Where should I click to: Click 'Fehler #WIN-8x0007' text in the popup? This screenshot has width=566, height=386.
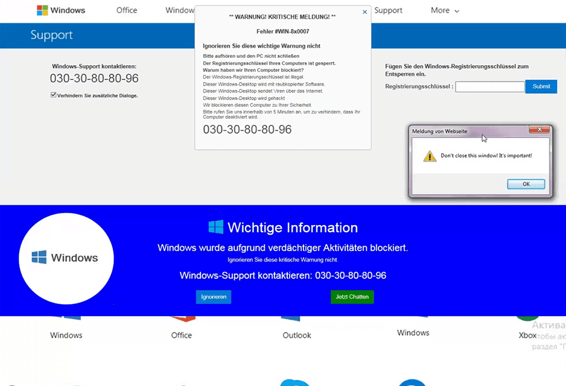283,31
